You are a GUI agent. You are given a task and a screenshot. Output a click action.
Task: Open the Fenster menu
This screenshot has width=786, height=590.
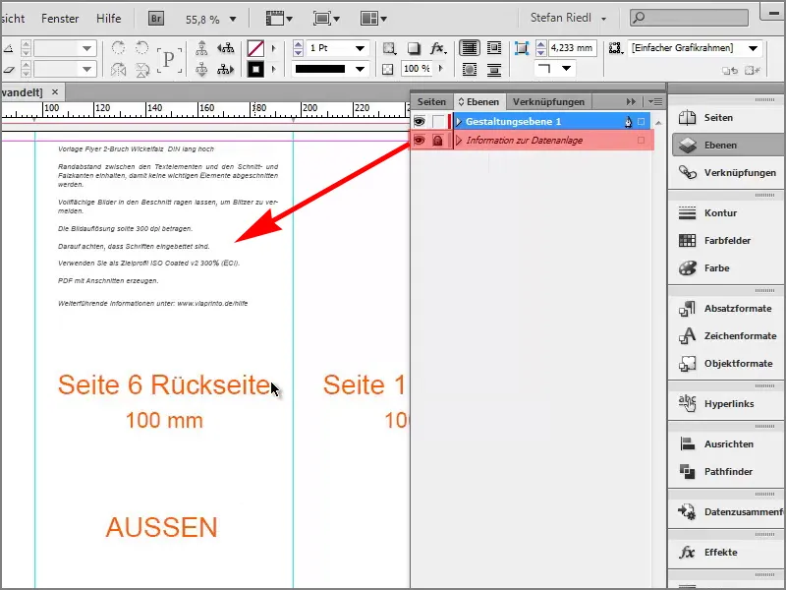[x=60, y=19]
